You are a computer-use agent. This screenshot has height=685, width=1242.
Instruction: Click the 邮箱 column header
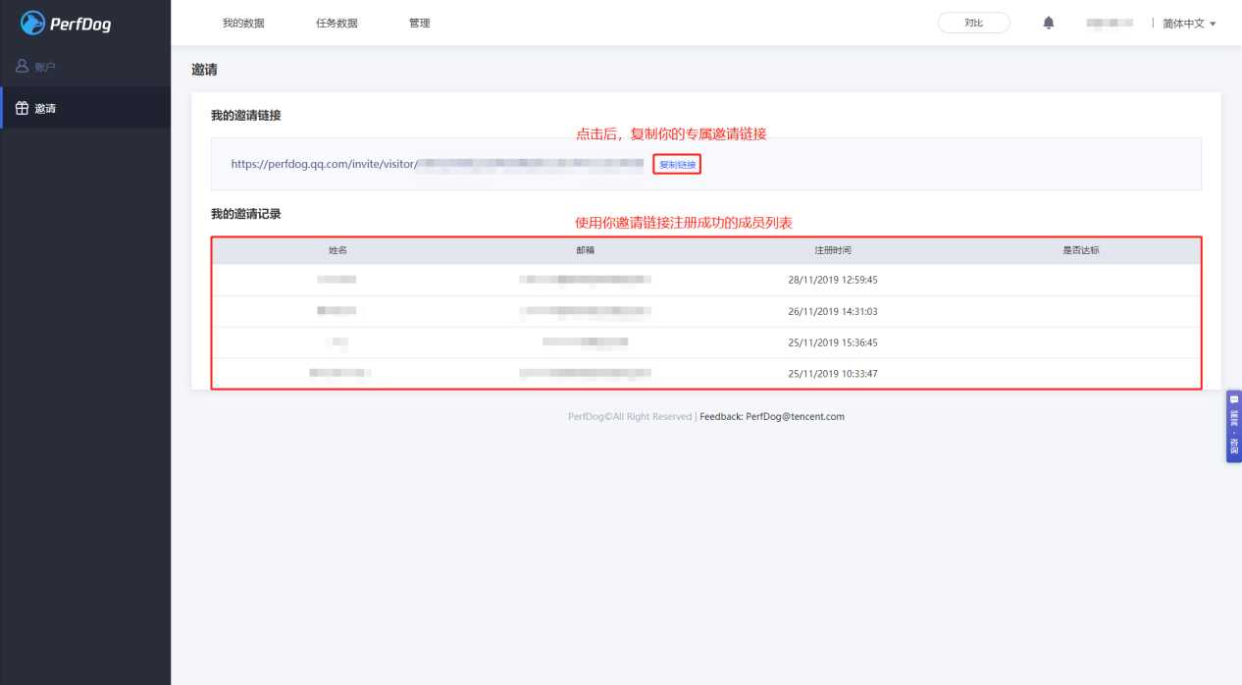point(585,250)
